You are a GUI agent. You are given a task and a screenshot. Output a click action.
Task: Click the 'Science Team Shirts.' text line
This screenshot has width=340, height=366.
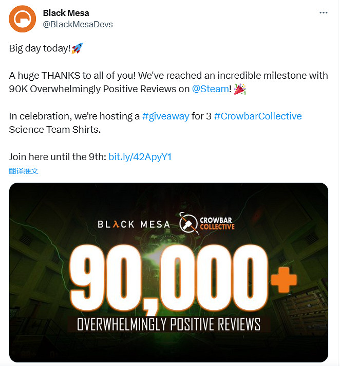(x=54, y=129)
